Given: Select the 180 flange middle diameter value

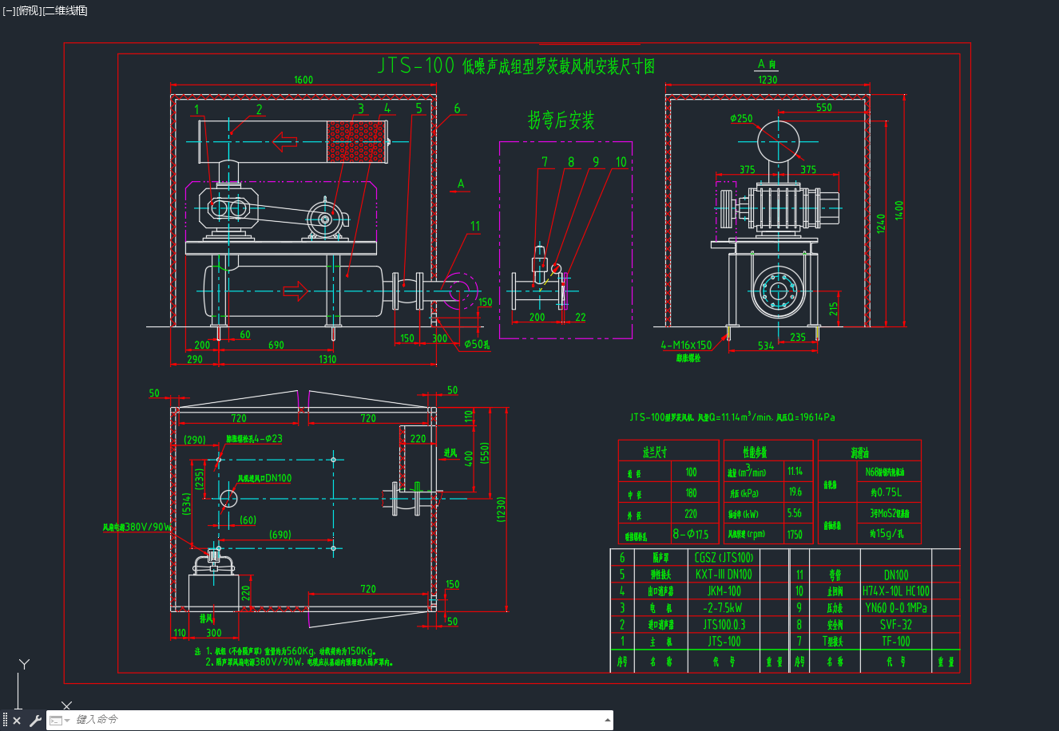Looking at the screenshot, I should [x=691, y=493].
